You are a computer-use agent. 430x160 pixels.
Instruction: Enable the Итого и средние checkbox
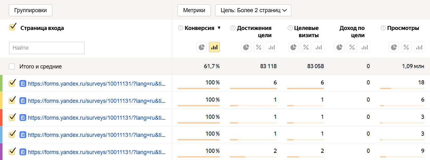[x=12, y=67]
